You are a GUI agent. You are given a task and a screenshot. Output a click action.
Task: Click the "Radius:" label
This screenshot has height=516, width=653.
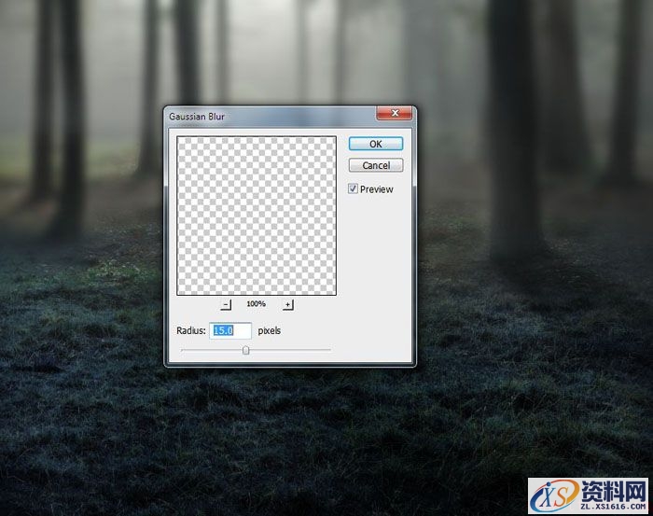pos(190,330)
